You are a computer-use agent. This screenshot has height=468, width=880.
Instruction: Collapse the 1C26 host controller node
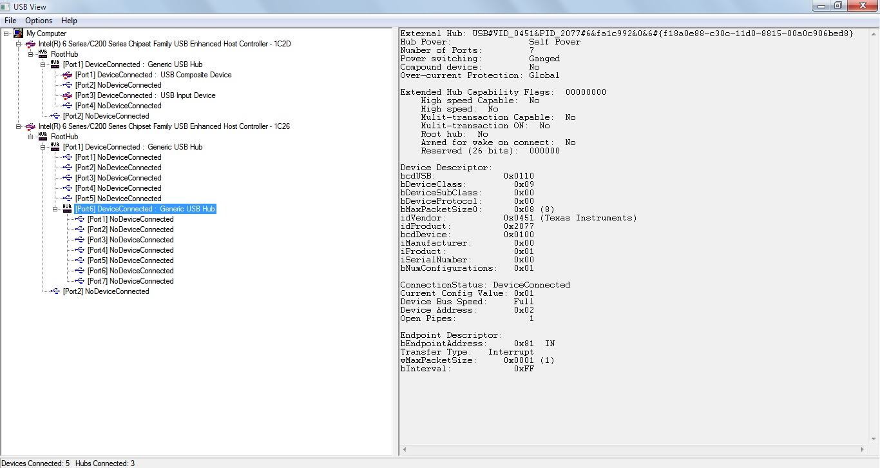click(x=19, y=126)
